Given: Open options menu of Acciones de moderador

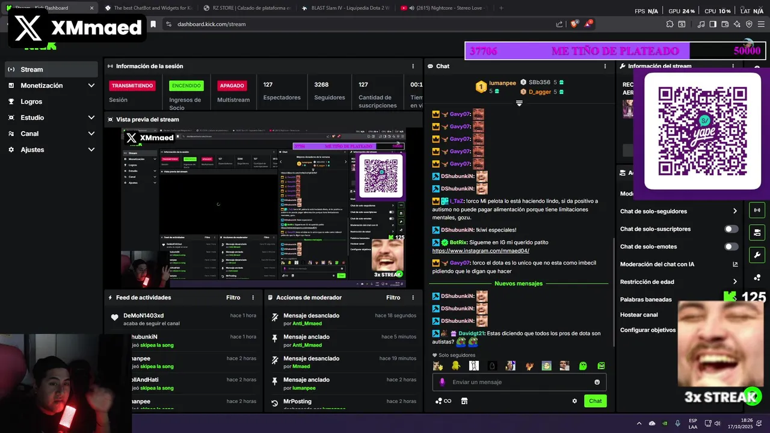Looking at the screenshot, I should pos(413,298).
